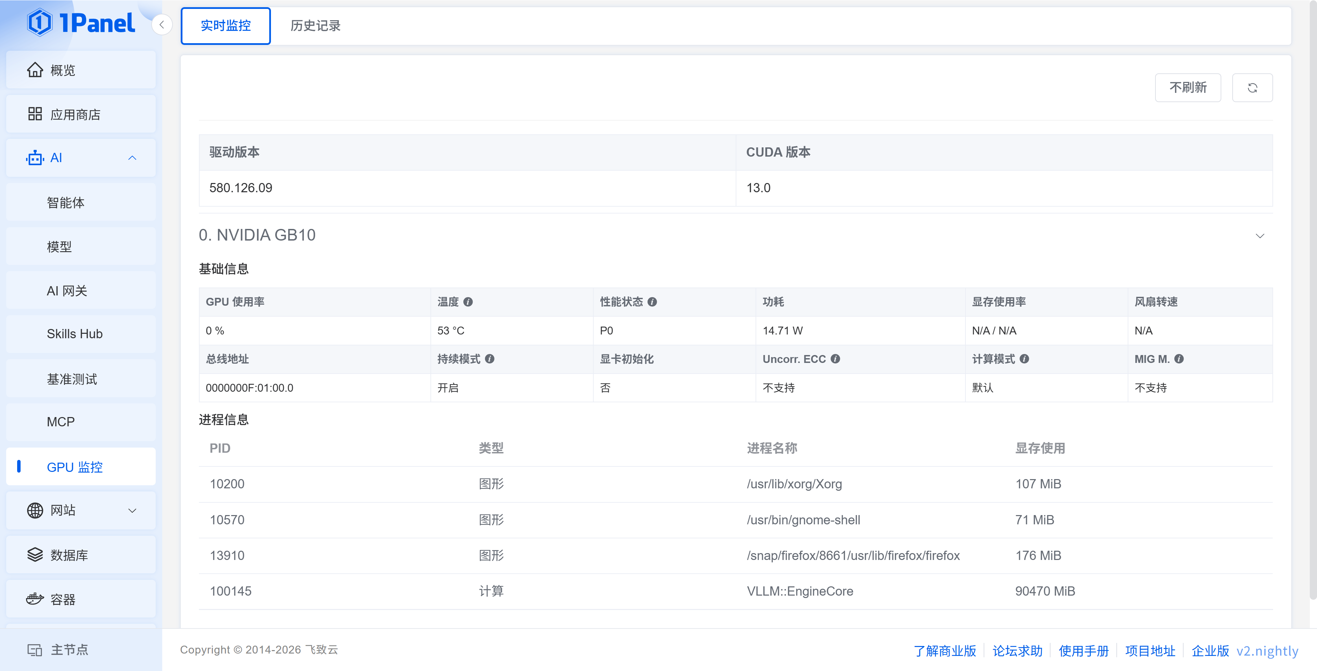1317x671 pixels.
Task: Click PID 100145 in the process table
Action: click(x=230, y=591)
